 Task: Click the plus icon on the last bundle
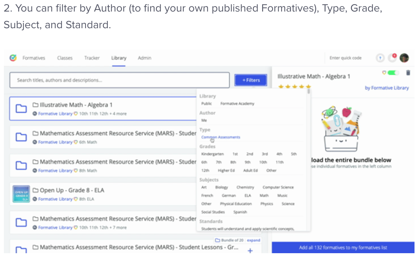click(250, 250)
